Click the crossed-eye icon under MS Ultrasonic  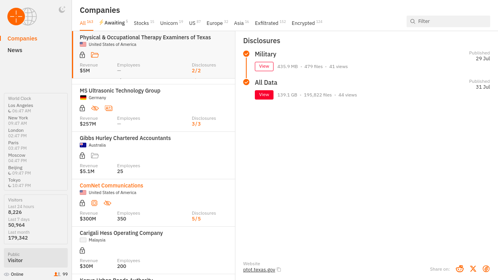tap(95, 108)
